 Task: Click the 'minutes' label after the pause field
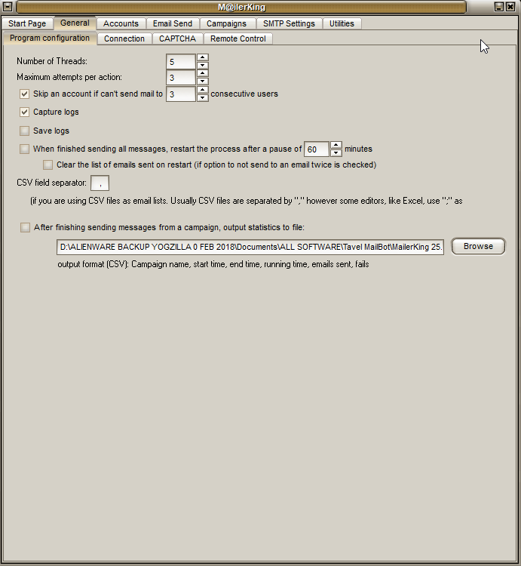pyautogui.click(x=358, y=149)
